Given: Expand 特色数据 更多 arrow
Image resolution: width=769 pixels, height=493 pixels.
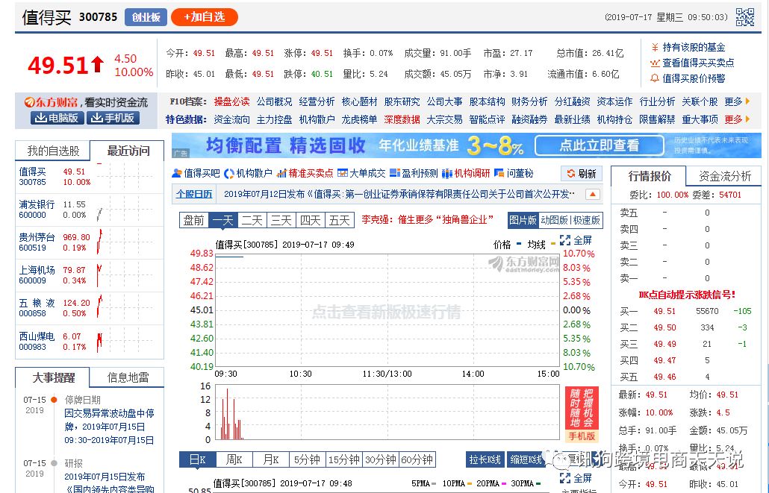Looking at the screenshot, I should click(x=737, y=119).
